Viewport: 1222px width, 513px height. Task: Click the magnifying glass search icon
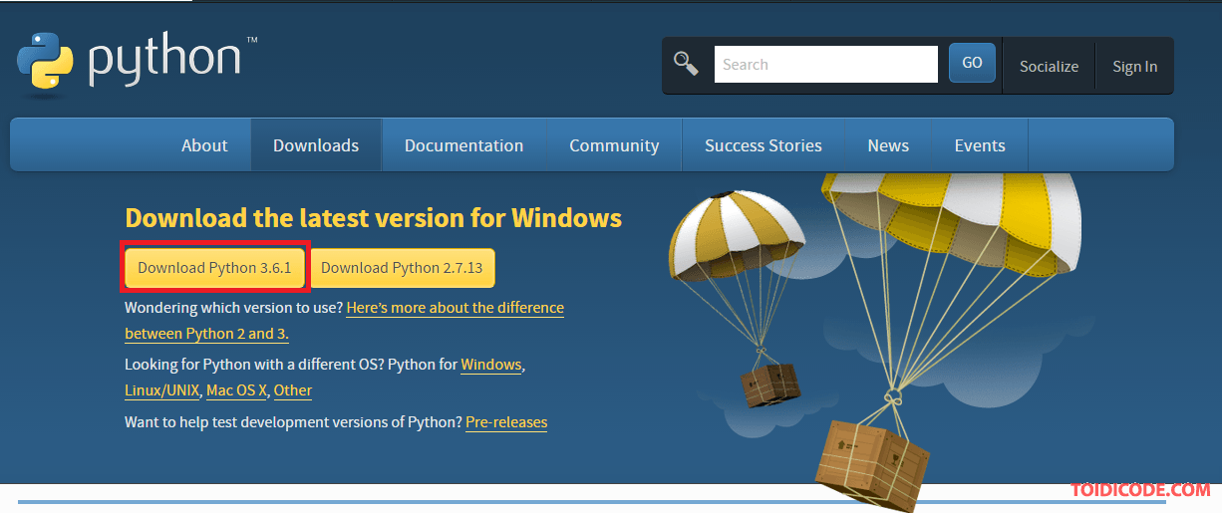[x=686, y=64]
